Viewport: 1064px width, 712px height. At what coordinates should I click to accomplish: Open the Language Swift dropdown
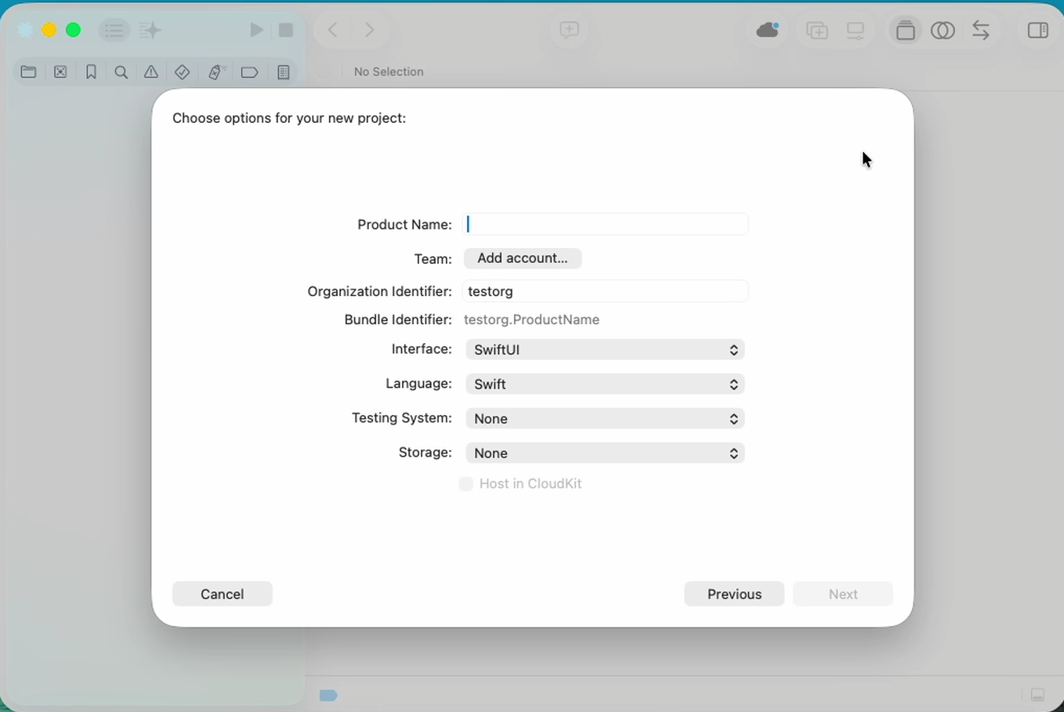(605, 384)
